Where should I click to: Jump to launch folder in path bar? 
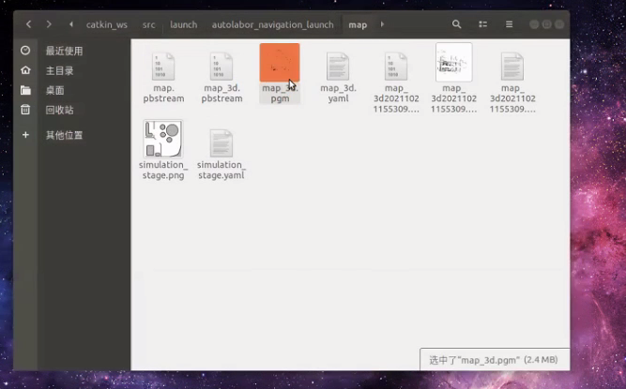click(x=184, y=24)
